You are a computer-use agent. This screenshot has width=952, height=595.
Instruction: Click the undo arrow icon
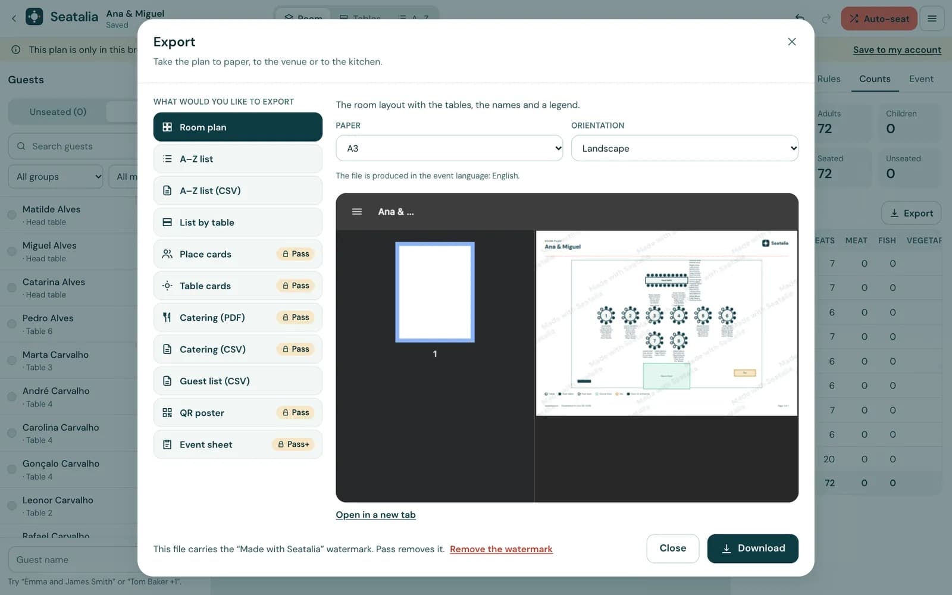click(800, 19)
